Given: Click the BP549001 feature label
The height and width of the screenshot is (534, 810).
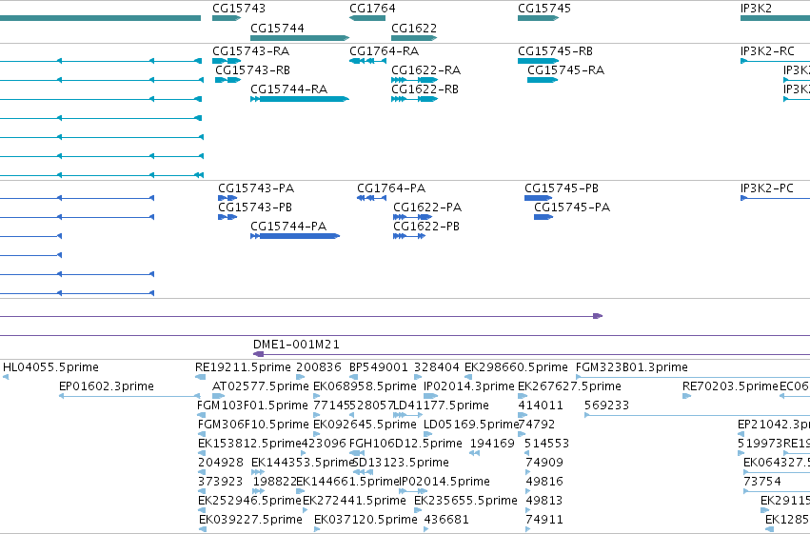Looking at the screenshot, I should coord(379,367).
